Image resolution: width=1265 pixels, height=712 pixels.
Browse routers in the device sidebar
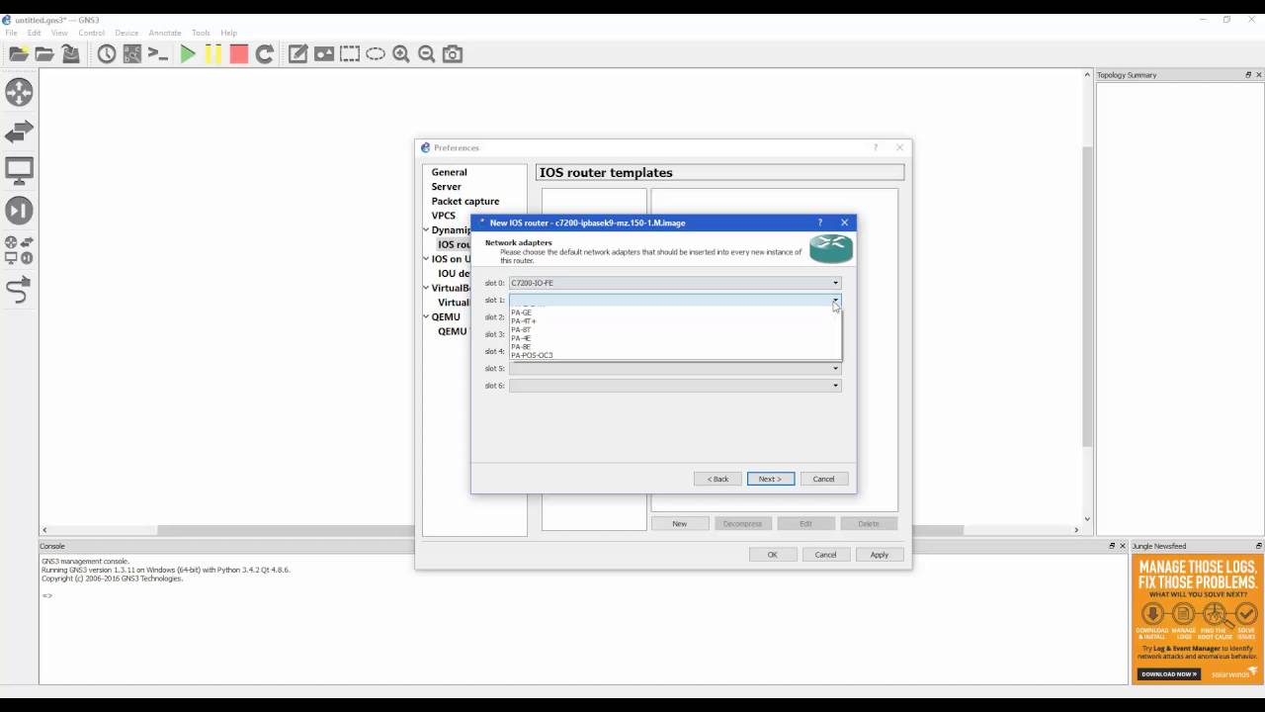coord(19,92)
